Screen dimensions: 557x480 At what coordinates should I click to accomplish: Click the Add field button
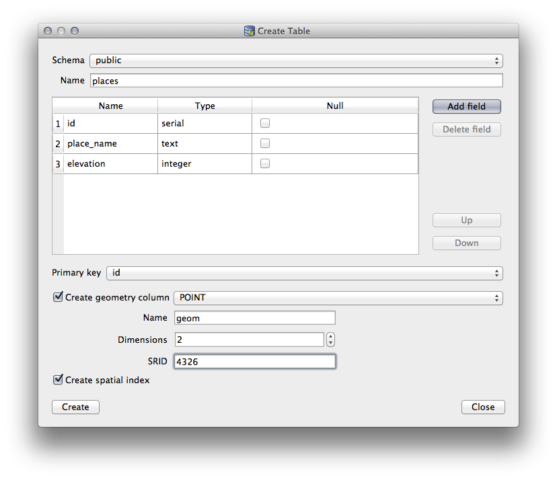point(466,106)
